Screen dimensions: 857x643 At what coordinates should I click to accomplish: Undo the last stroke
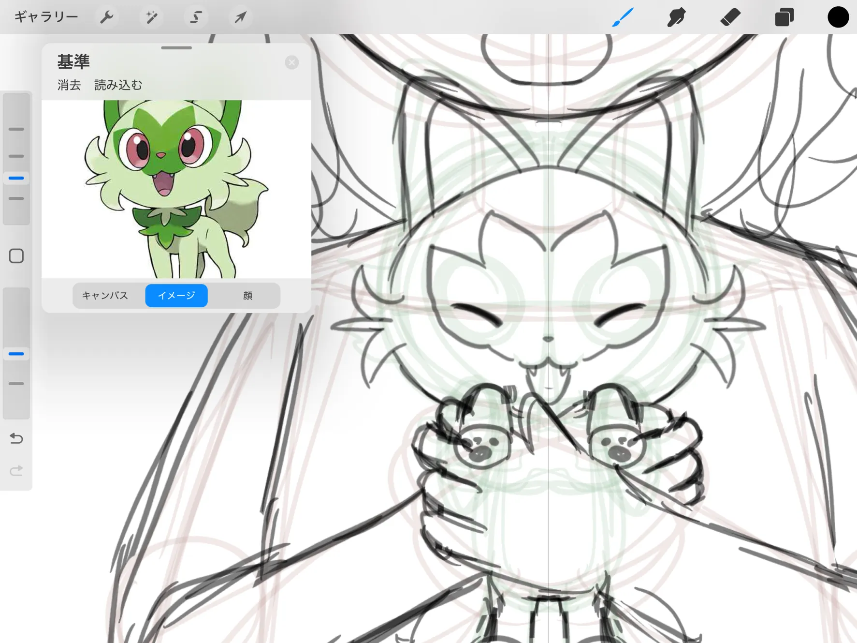pos(16,438)
